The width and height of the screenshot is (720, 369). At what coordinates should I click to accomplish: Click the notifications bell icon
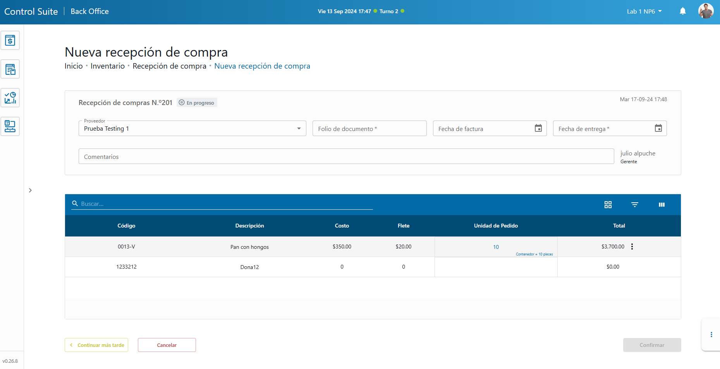682,11
